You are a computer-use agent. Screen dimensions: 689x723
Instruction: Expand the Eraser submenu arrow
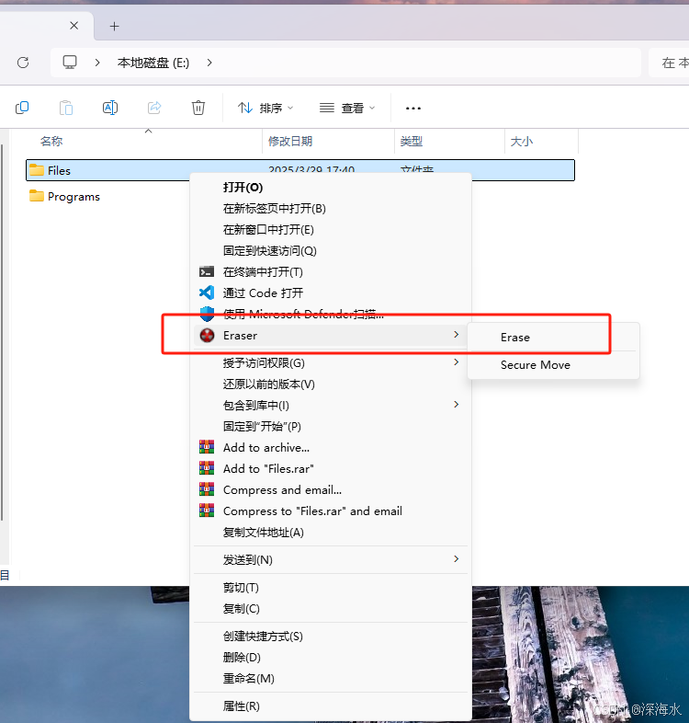(456, 334)
